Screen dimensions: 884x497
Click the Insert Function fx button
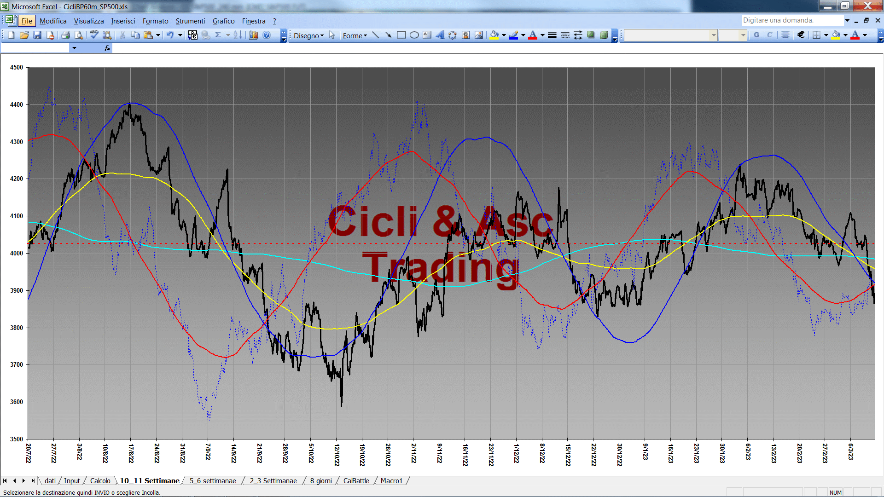point(107,48)
